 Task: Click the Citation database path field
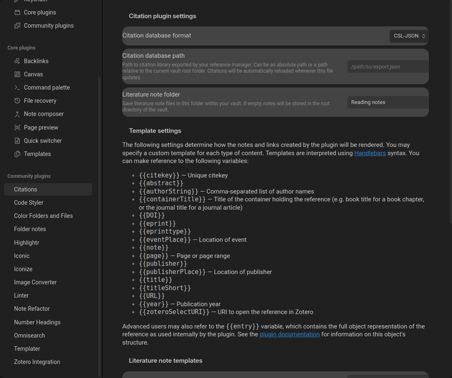click(x=387, y=66)
